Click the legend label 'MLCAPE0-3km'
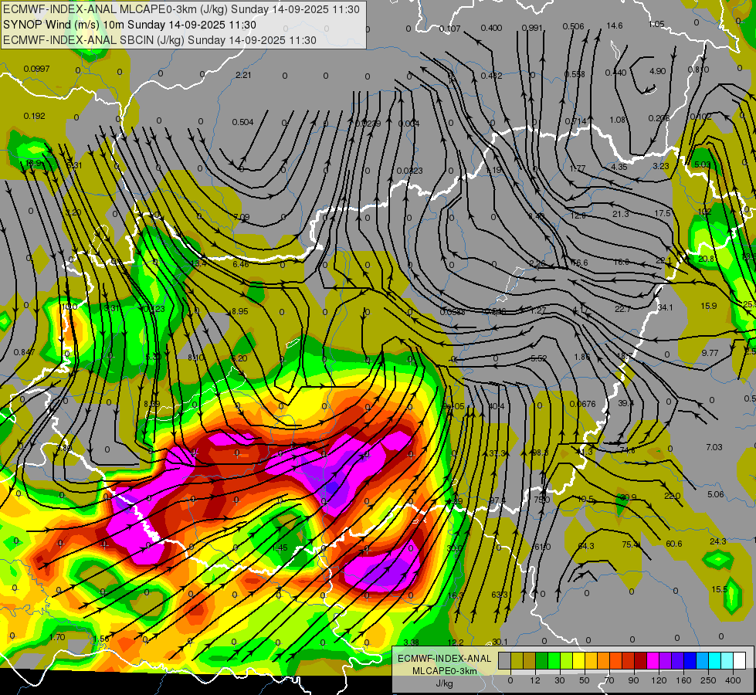 [444, 671]
